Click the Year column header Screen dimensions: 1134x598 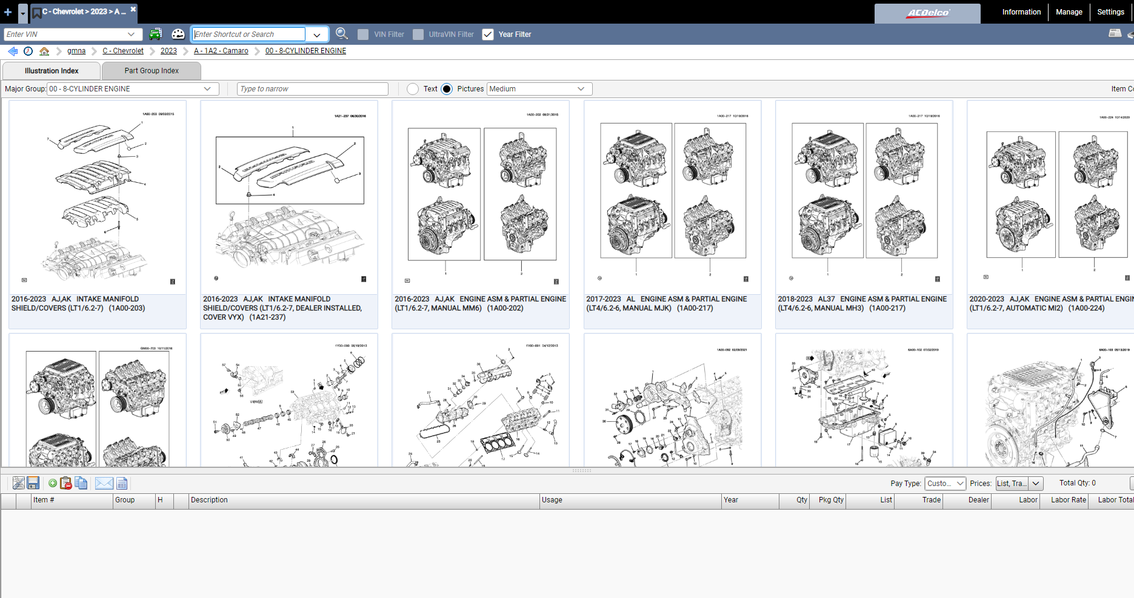(750, 501)
